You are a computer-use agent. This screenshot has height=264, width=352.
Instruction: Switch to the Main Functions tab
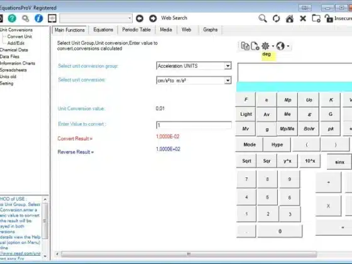coord(70,30)
